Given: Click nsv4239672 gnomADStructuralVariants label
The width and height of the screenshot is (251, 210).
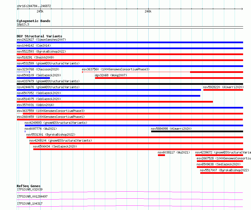Looking at the screenshot, I should point(223,152).
